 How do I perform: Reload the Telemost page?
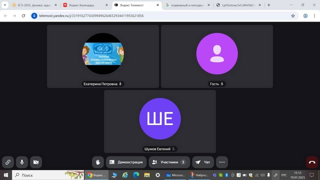(23, 16)
